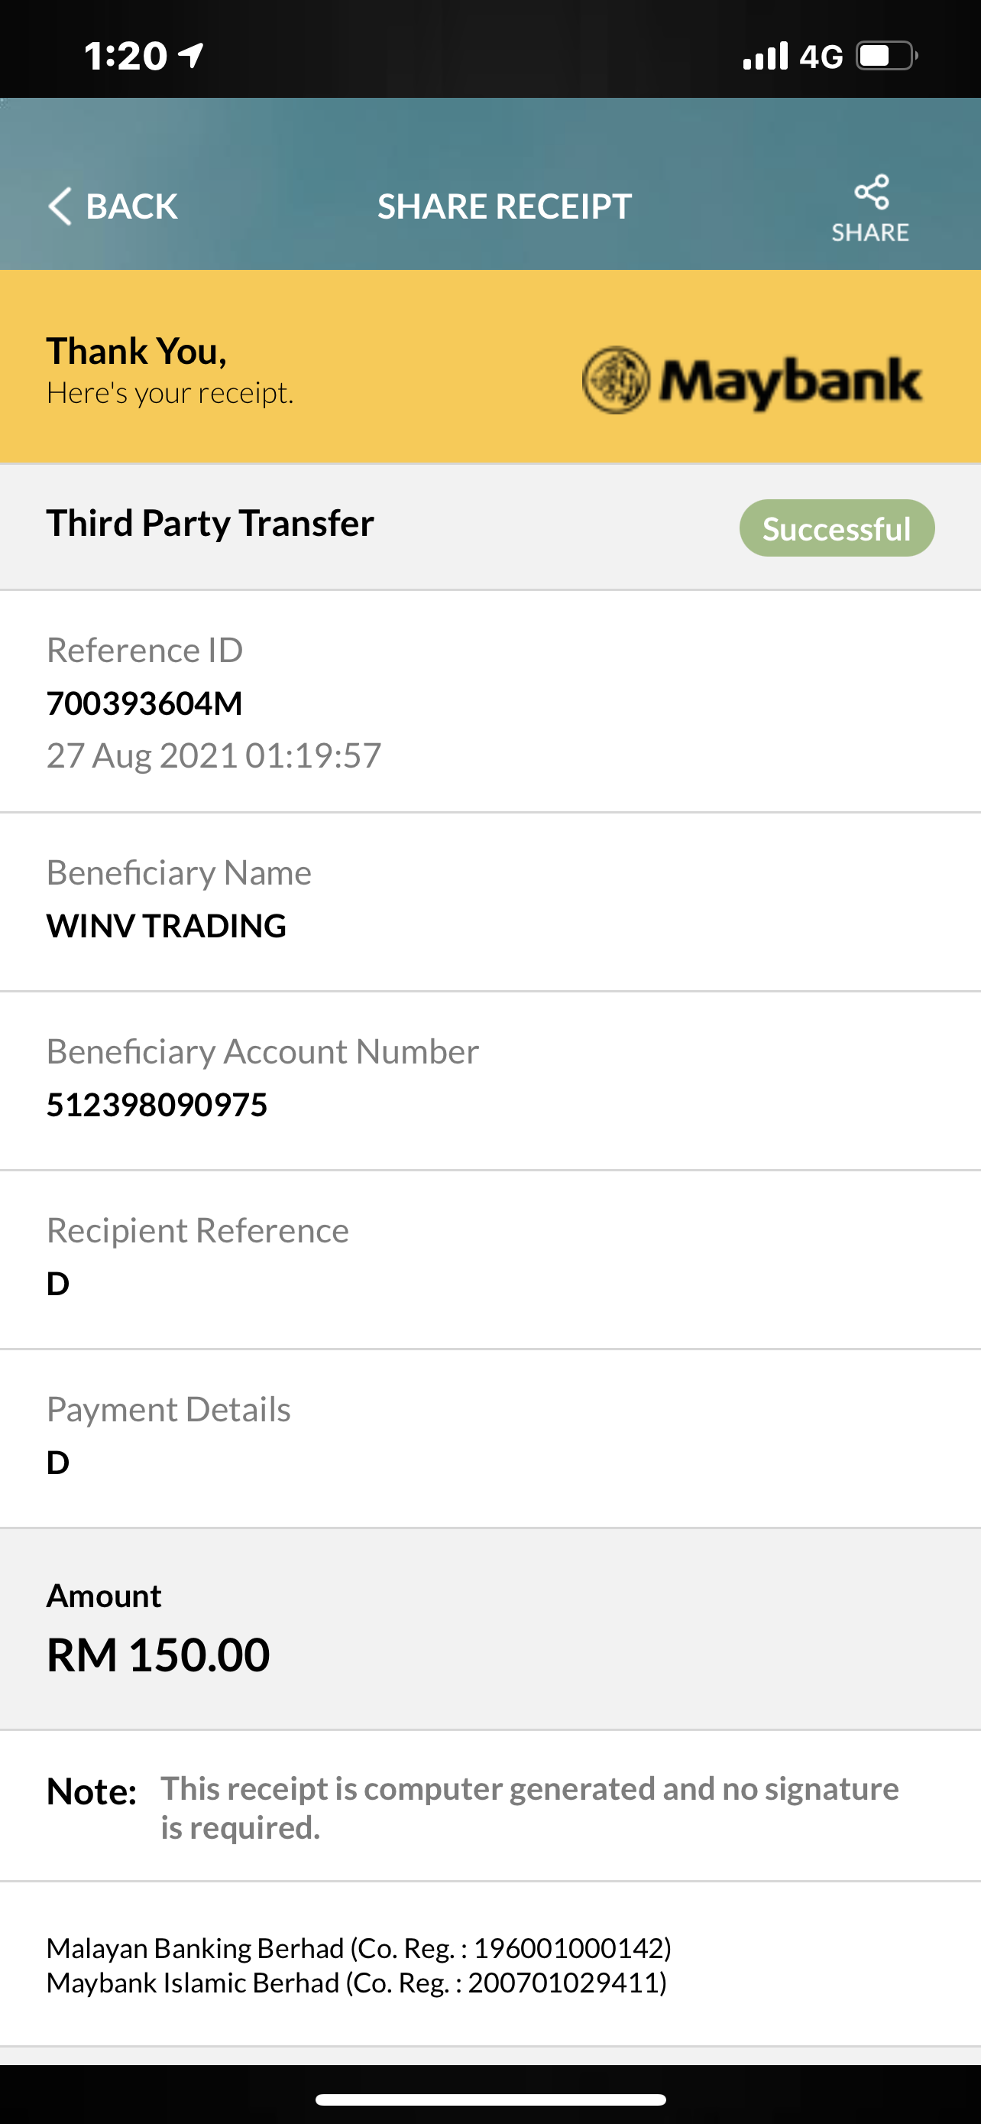Tap the Third Party Transfer heading

click(210, 524)
